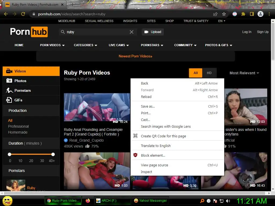Open the site info lock icon
Viewport: 275px width, 206px height.
34,14
